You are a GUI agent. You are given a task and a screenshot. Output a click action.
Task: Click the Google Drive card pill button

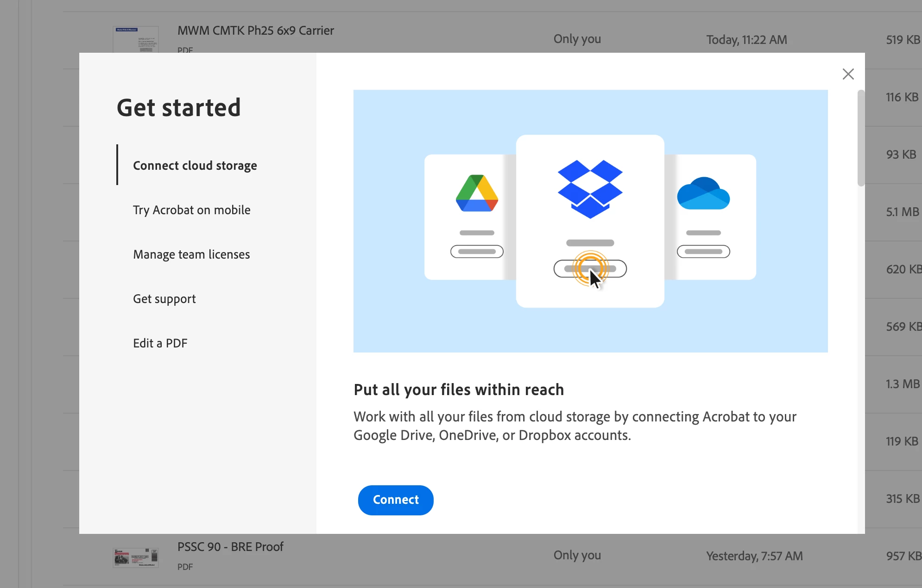477,252
